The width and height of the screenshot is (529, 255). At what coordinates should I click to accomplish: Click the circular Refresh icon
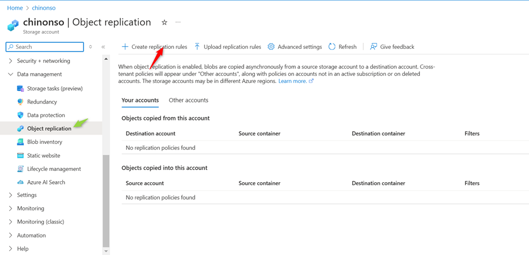point(332,47)
